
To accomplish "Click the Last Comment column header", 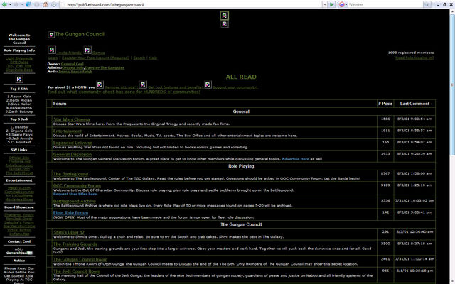I will (414, 104).
